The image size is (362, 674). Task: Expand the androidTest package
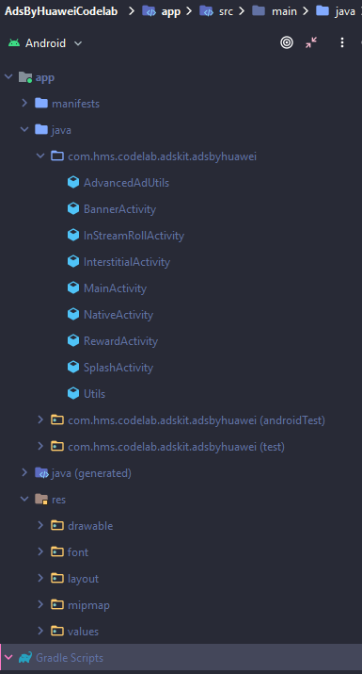click(x=40, y=419)
